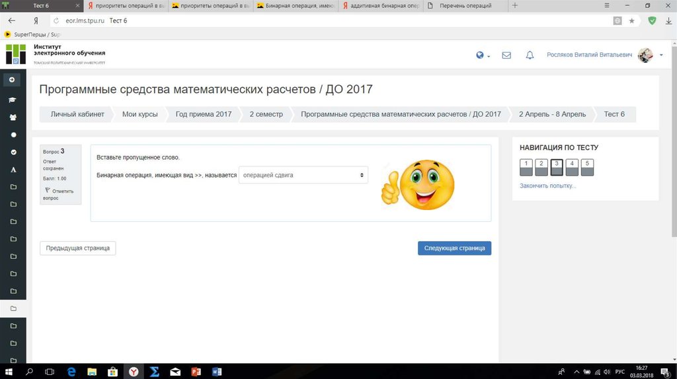The height and width of the screenshot is (379, 677).
Task: Click Закончить попытку link
Action: click(547, 186)
